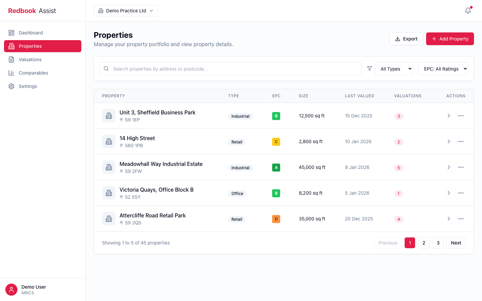
Task: Click the notification bell icon
Action: coord(468,11)
